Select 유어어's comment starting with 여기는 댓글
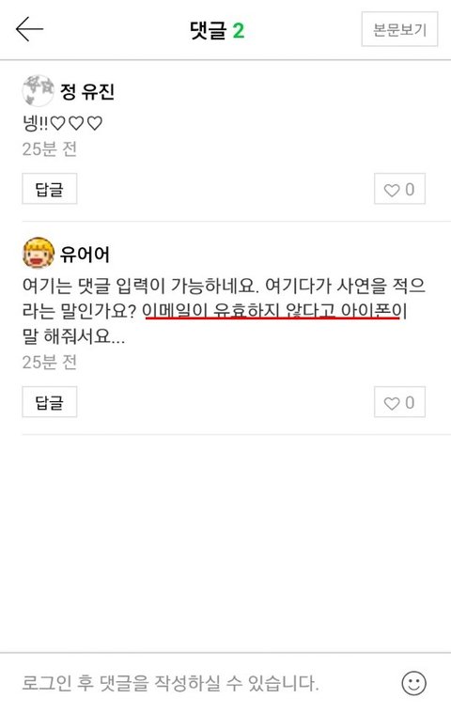 [224, 312]
